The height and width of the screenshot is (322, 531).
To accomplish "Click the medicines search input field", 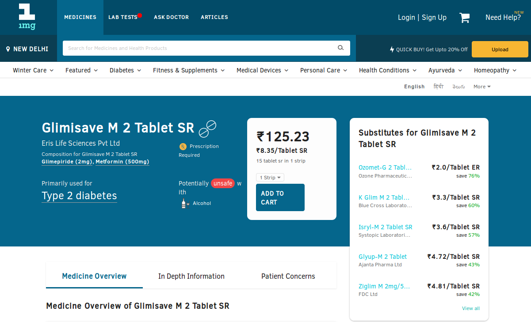I will click(199, 48).
